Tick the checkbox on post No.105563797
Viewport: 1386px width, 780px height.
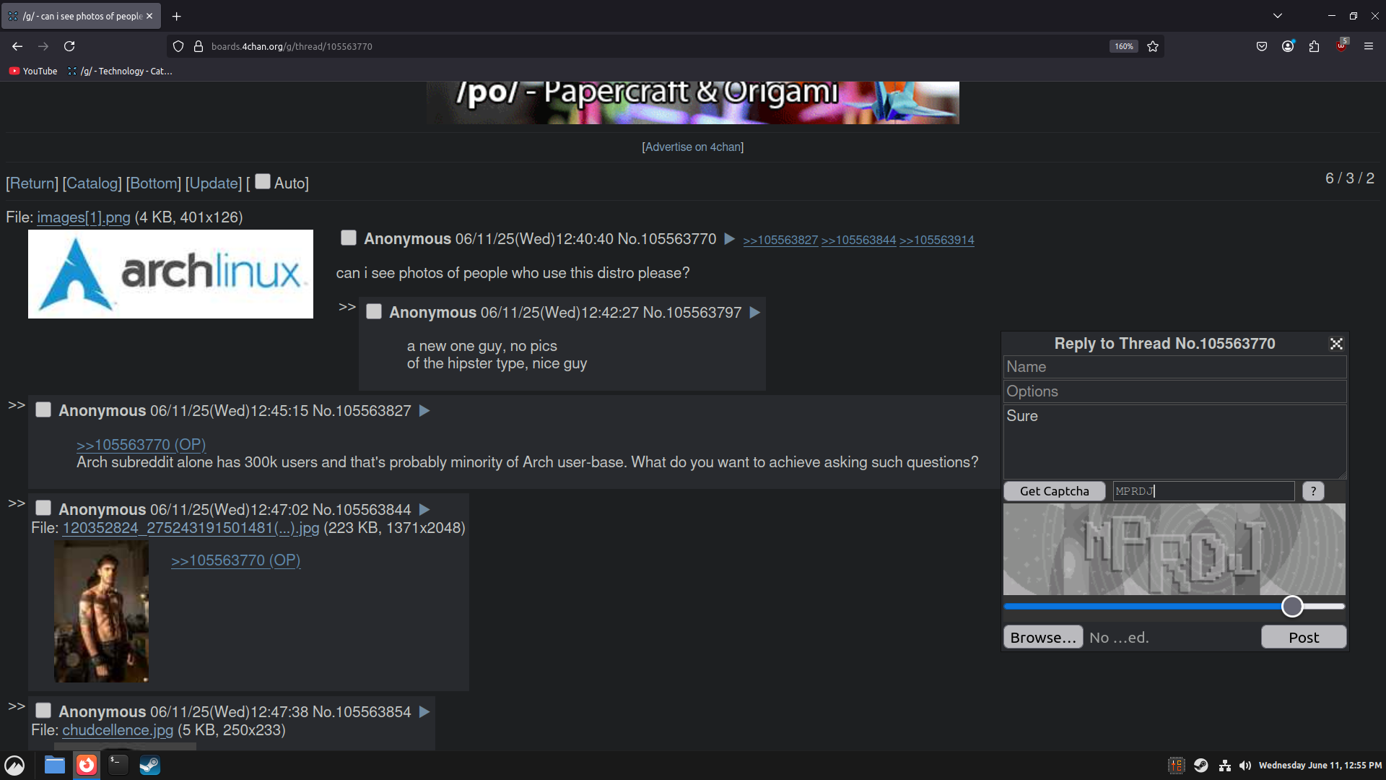(374, 311)
